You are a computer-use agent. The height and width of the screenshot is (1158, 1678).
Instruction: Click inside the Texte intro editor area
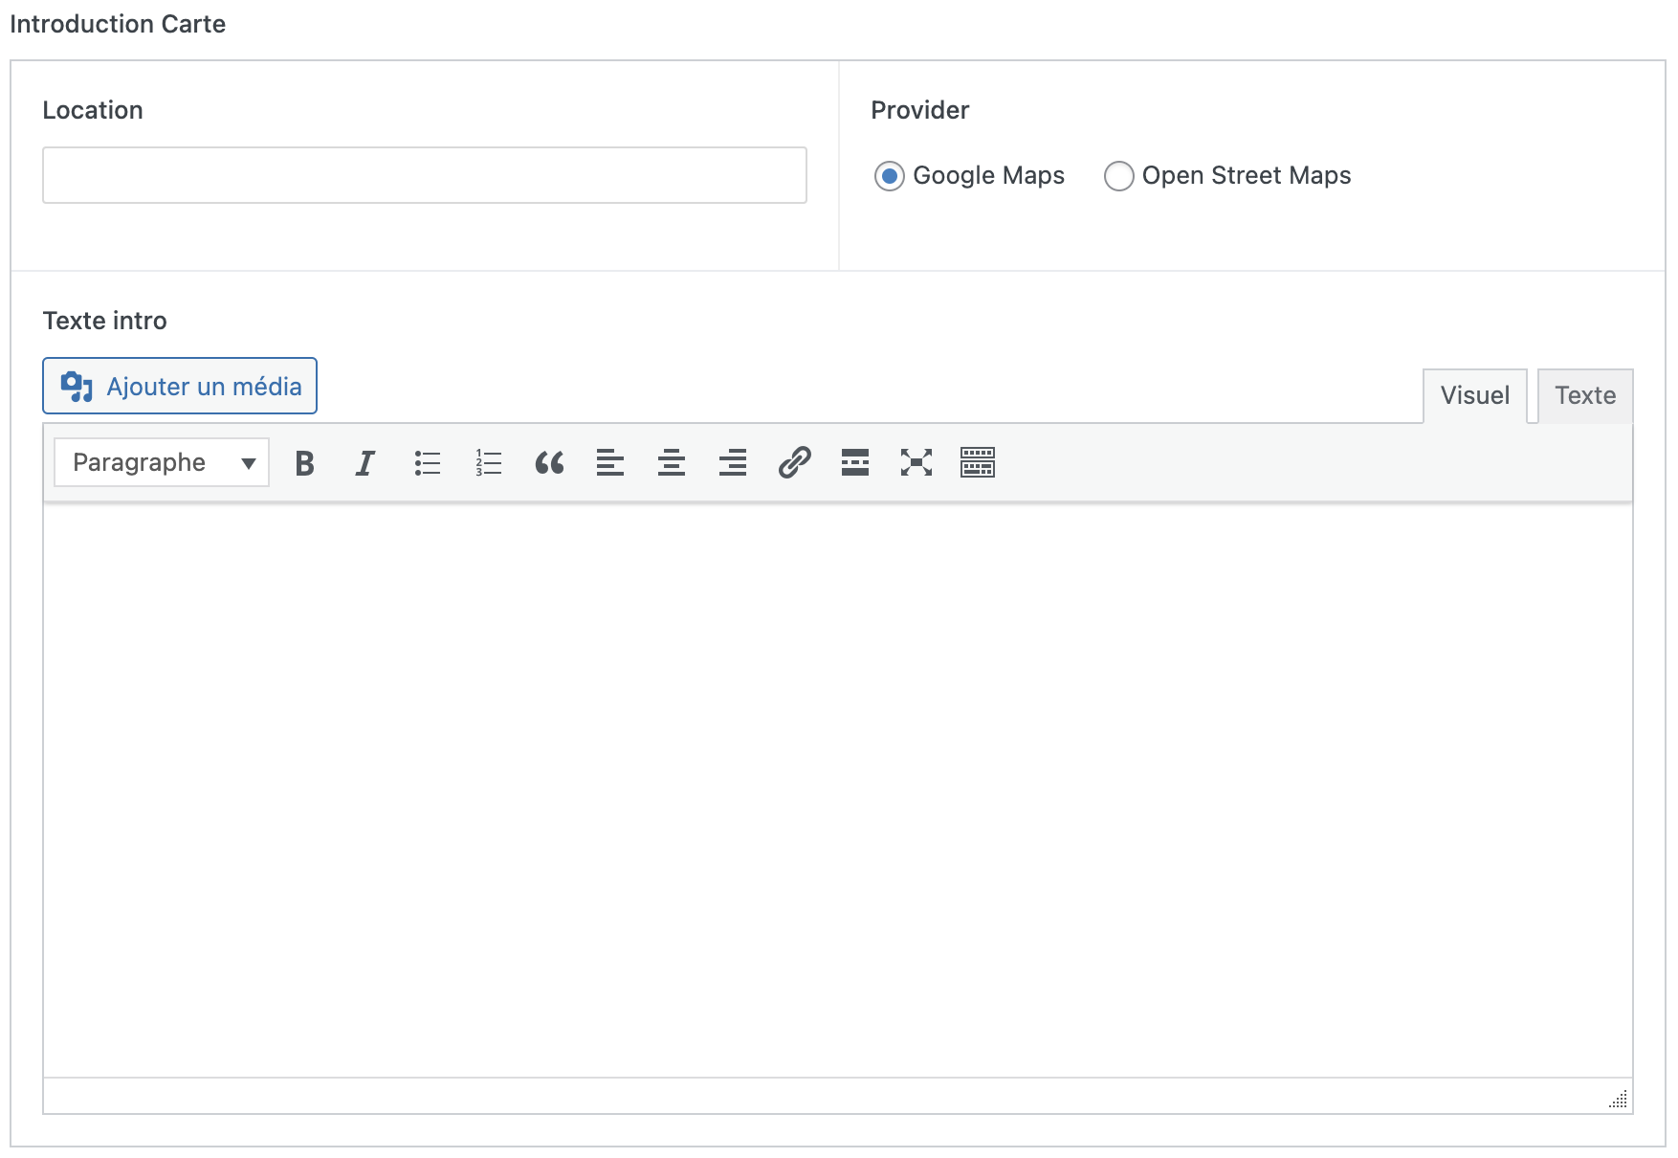[837, 790]
